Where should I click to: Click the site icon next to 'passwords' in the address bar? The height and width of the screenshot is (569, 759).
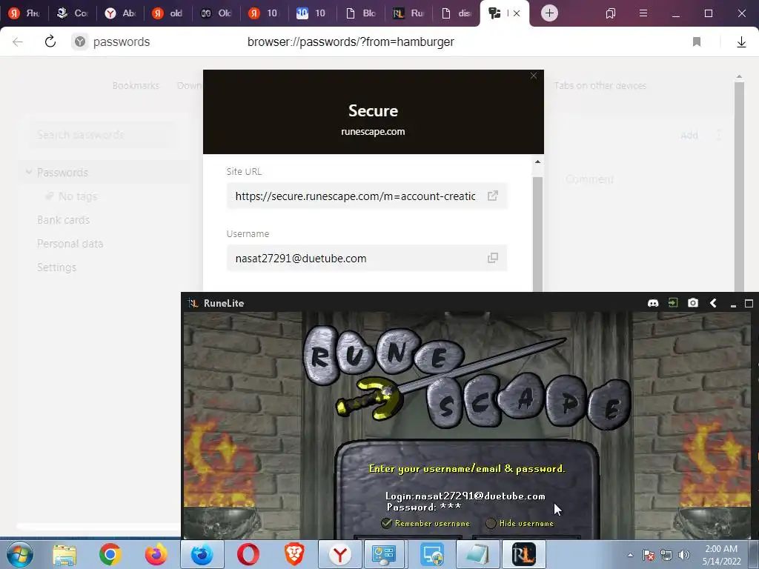point(80,42)
